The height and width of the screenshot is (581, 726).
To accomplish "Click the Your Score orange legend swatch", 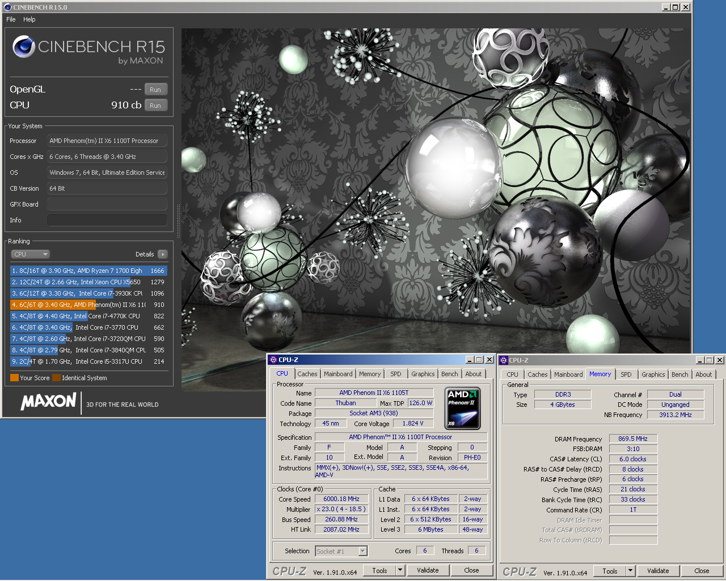I will (x=15, y=378).
